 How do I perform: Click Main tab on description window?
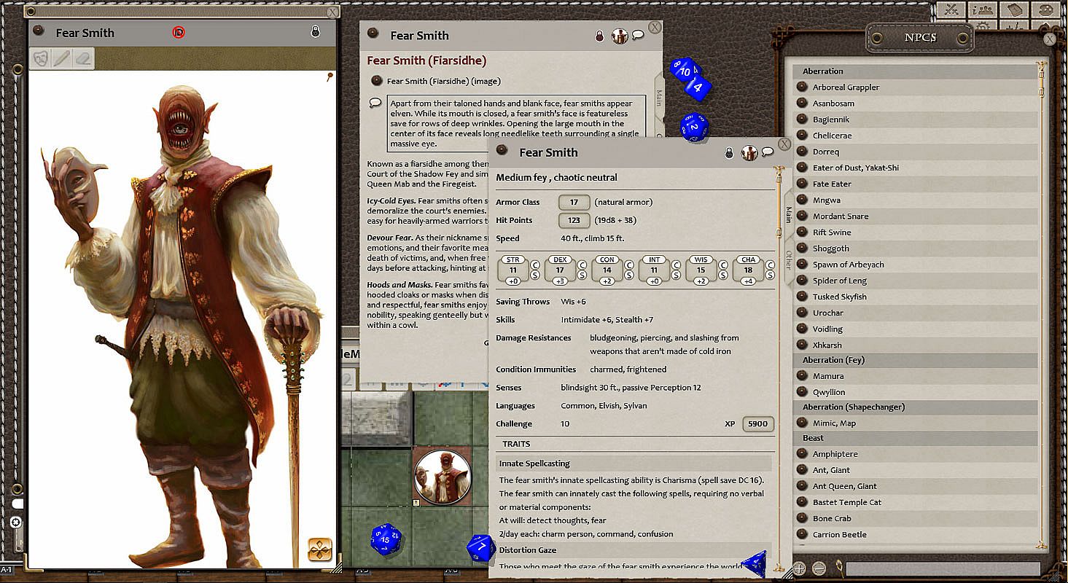tap(659, 98)
